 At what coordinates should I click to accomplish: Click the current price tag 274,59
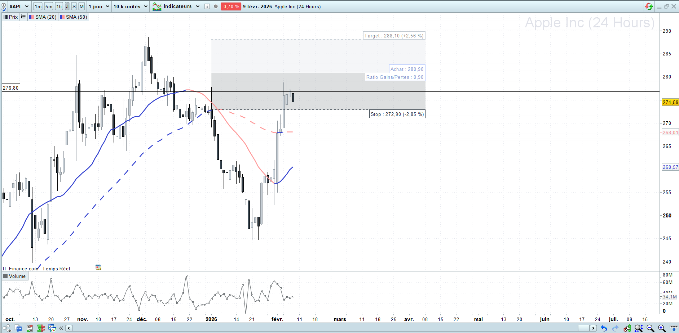click(x=670, y=102)
